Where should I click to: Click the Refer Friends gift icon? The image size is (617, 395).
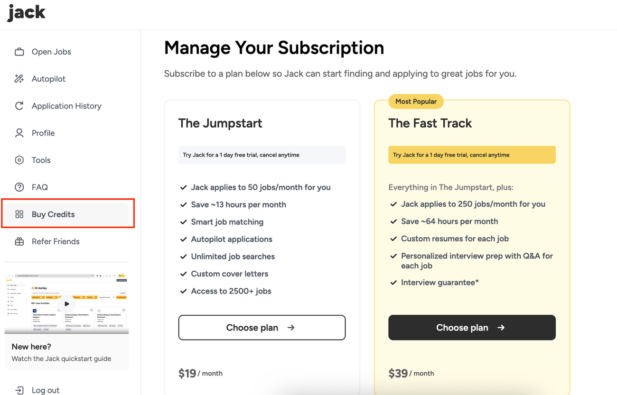19,241
